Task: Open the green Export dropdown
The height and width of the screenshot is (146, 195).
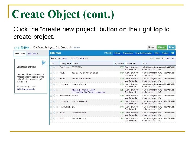Action: click(162, 47)
